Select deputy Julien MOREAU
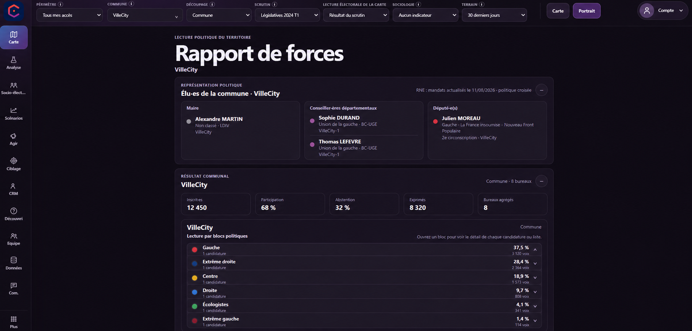The image size is (692, 331). point(461,118)
